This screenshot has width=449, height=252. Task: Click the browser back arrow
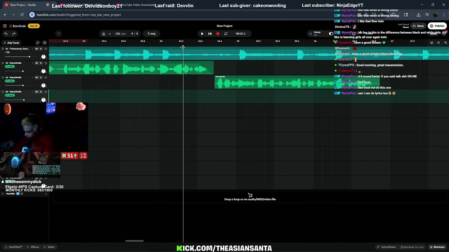pyautogui.click(x=5, y=15)
